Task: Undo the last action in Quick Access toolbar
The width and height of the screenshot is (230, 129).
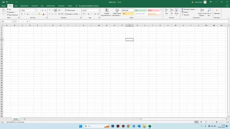Action: pos(7,2)
